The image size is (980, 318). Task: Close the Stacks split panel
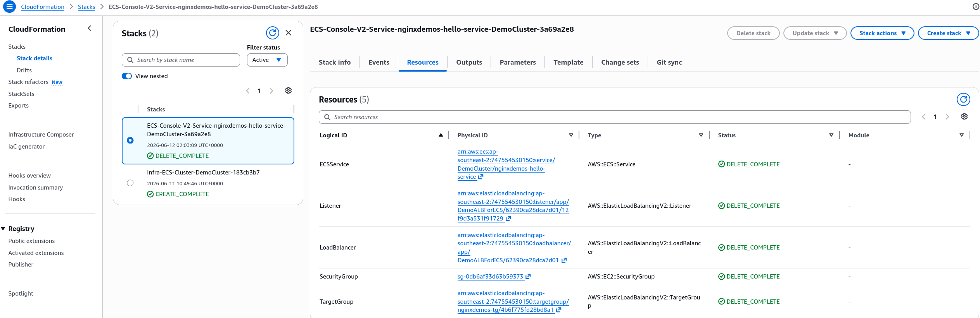point(289,33)
